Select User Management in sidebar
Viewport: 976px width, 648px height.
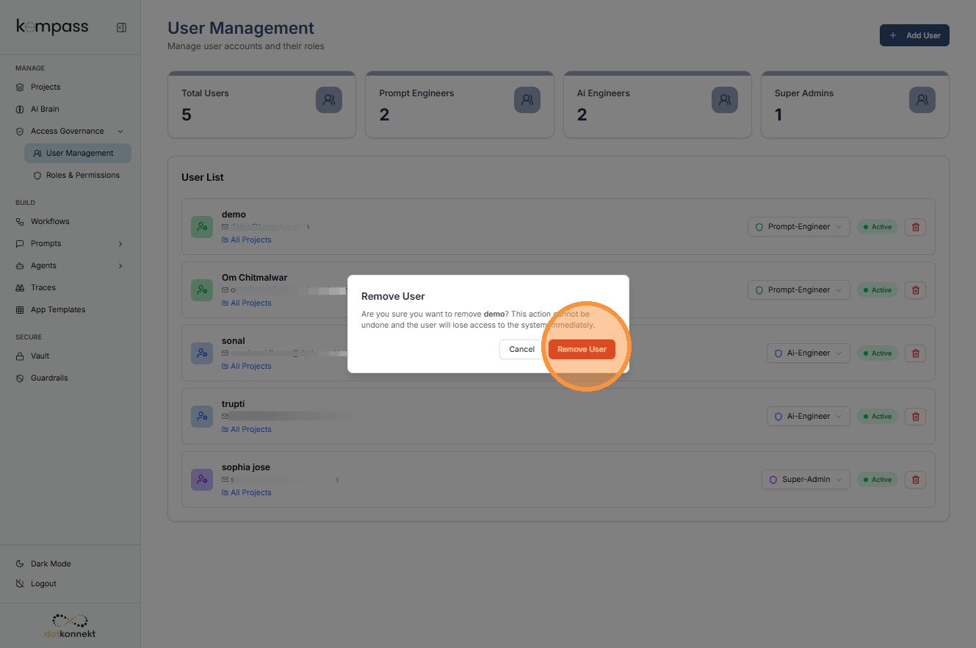click(x=78, y=153)
